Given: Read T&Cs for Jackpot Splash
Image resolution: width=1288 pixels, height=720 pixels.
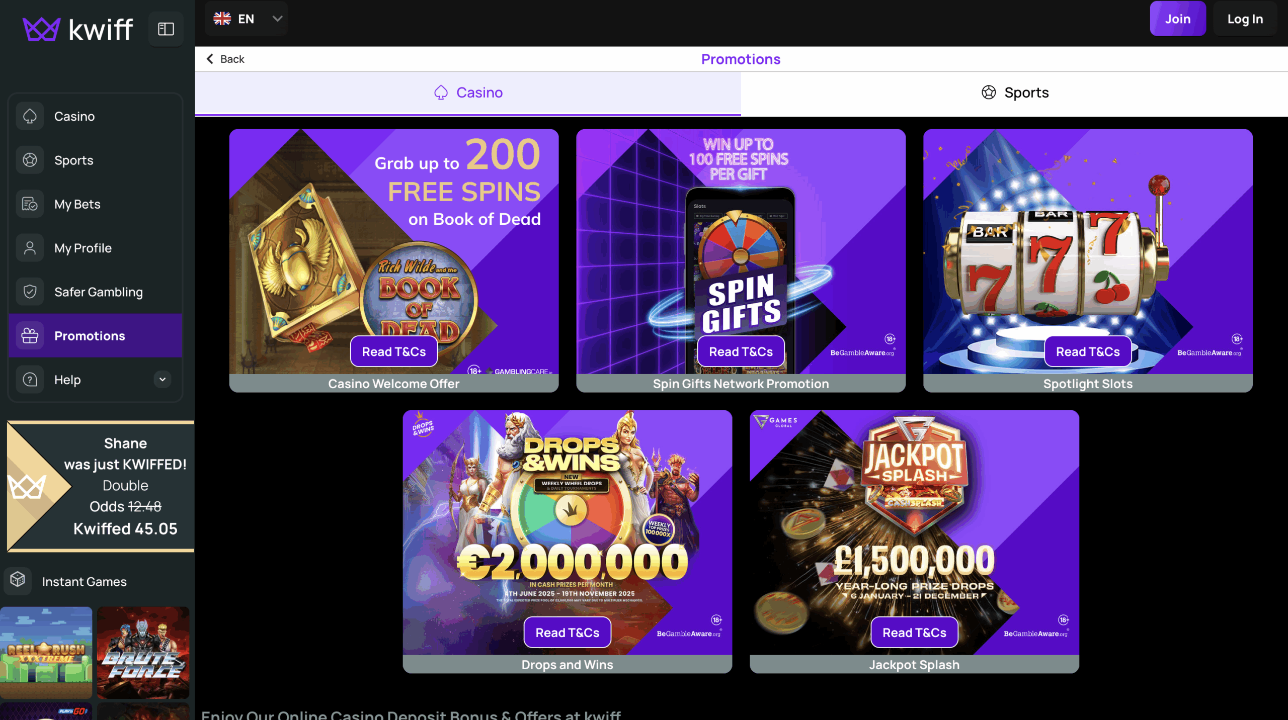Looking at the screenshot, I should coord(914,633).
